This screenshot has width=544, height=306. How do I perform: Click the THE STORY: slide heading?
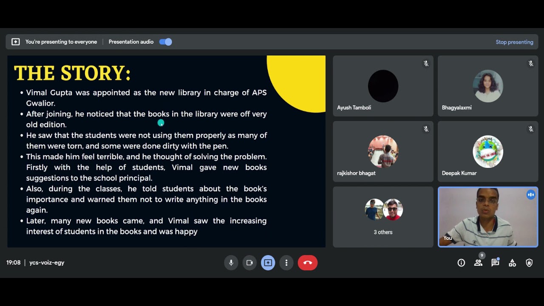[72, 73]
